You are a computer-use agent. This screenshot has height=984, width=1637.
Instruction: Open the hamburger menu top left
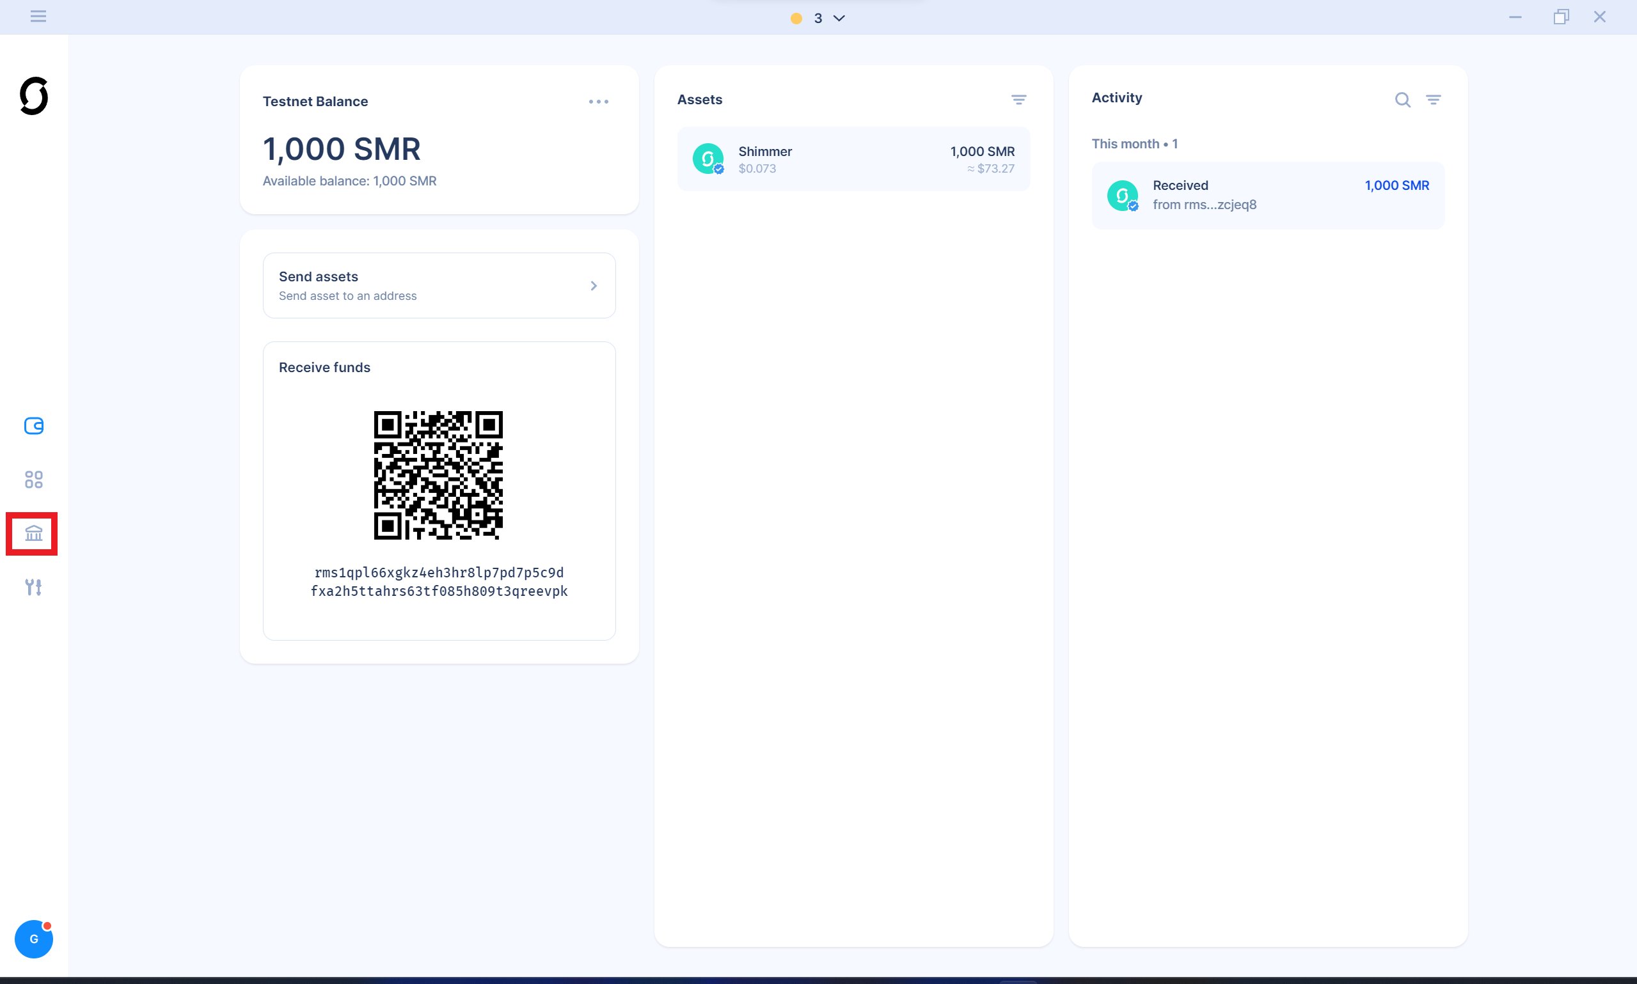(38, 16)
